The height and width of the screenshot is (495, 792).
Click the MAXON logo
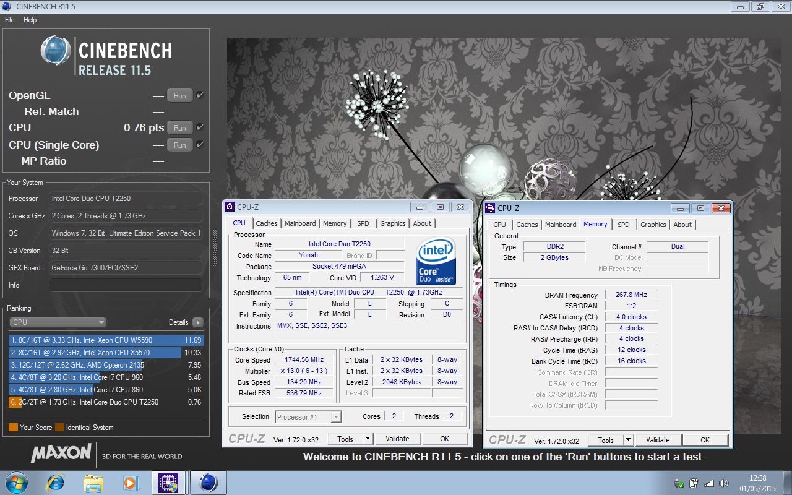[x=61, y=453]
